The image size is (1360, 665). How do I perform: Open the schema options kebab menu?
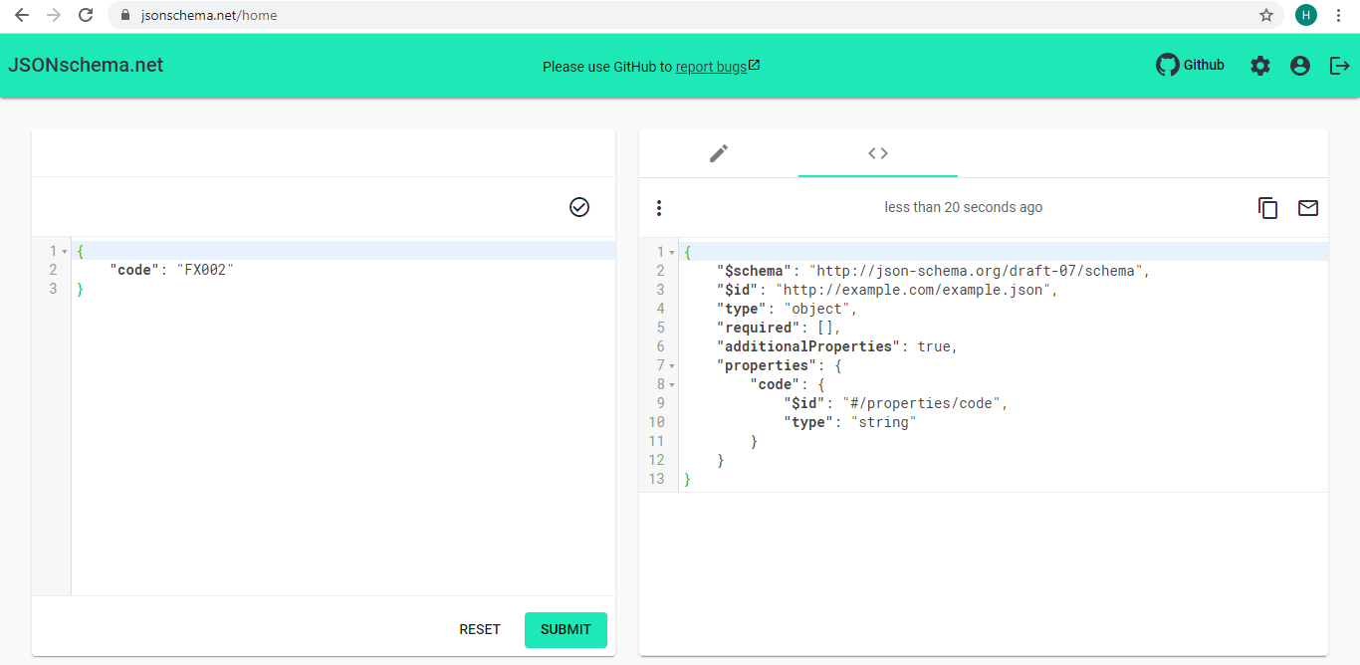pos(658,208)
